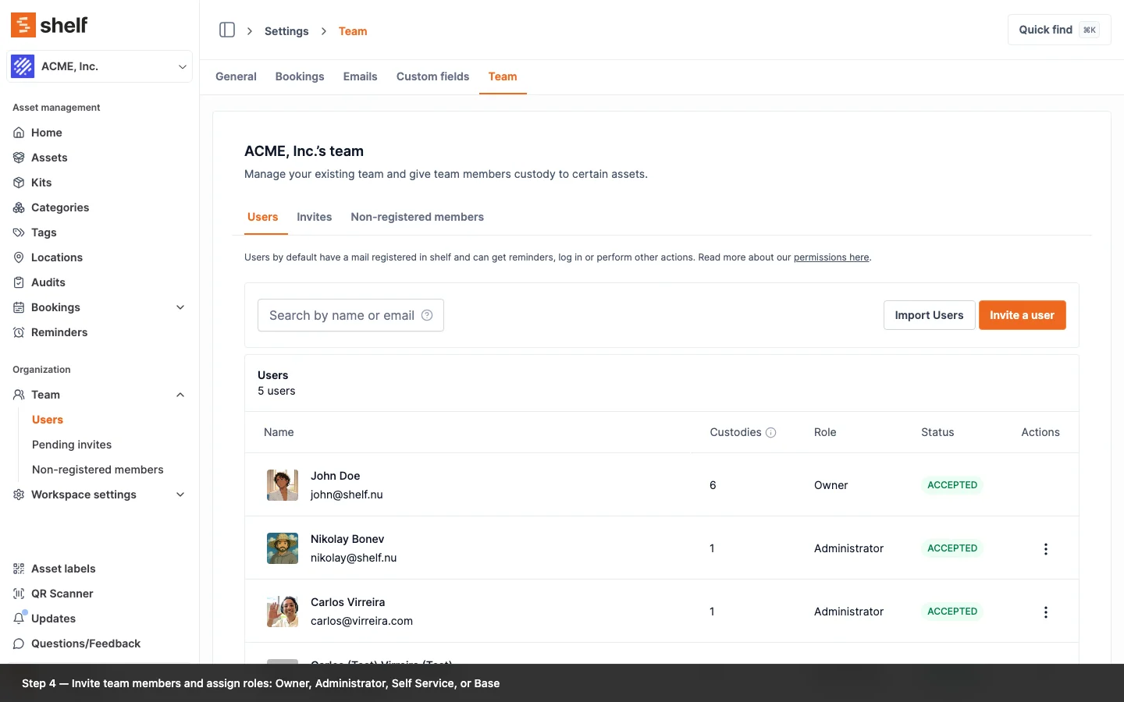The width and height of the screenshot is (1124, 702).
Task: Go to Asset labels in sidebar
Action: point(63,569)
